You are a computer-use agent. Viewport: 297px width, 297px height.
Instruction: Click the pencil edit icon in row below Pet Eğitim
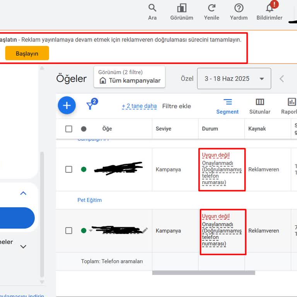(145, 230)
